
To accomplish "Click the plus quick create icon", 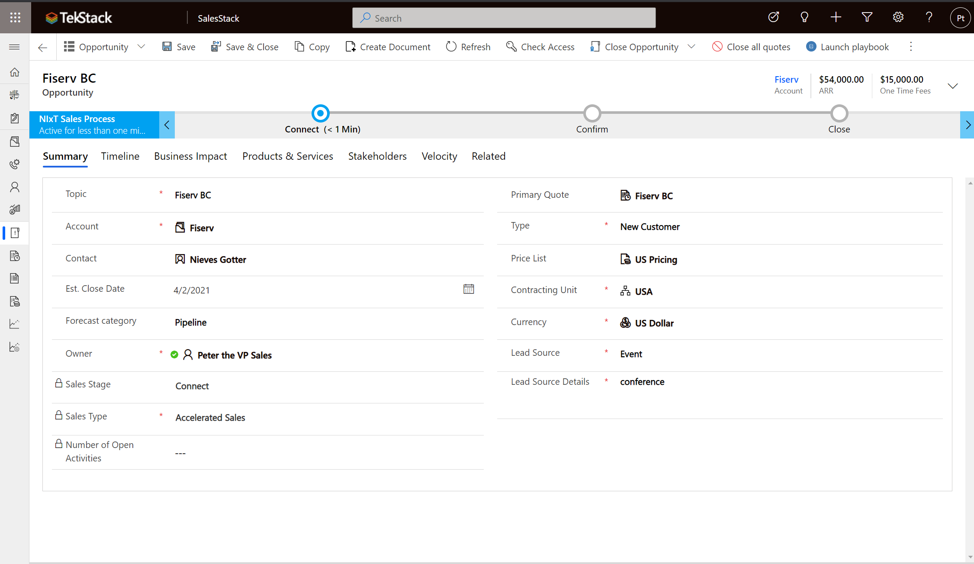I will click(x=836, y=17).
